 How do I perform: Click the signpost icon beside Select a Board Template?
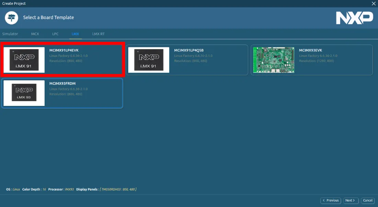pyautogui.click(x=11, y=17)
